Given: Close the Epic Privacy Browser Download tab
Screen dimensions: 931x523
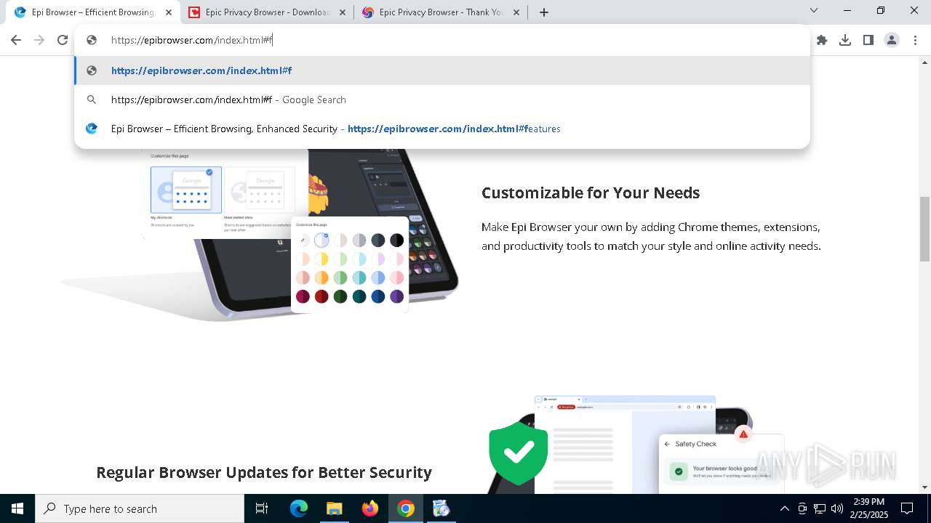Looking at the screenshot, I should pos(343,12).
